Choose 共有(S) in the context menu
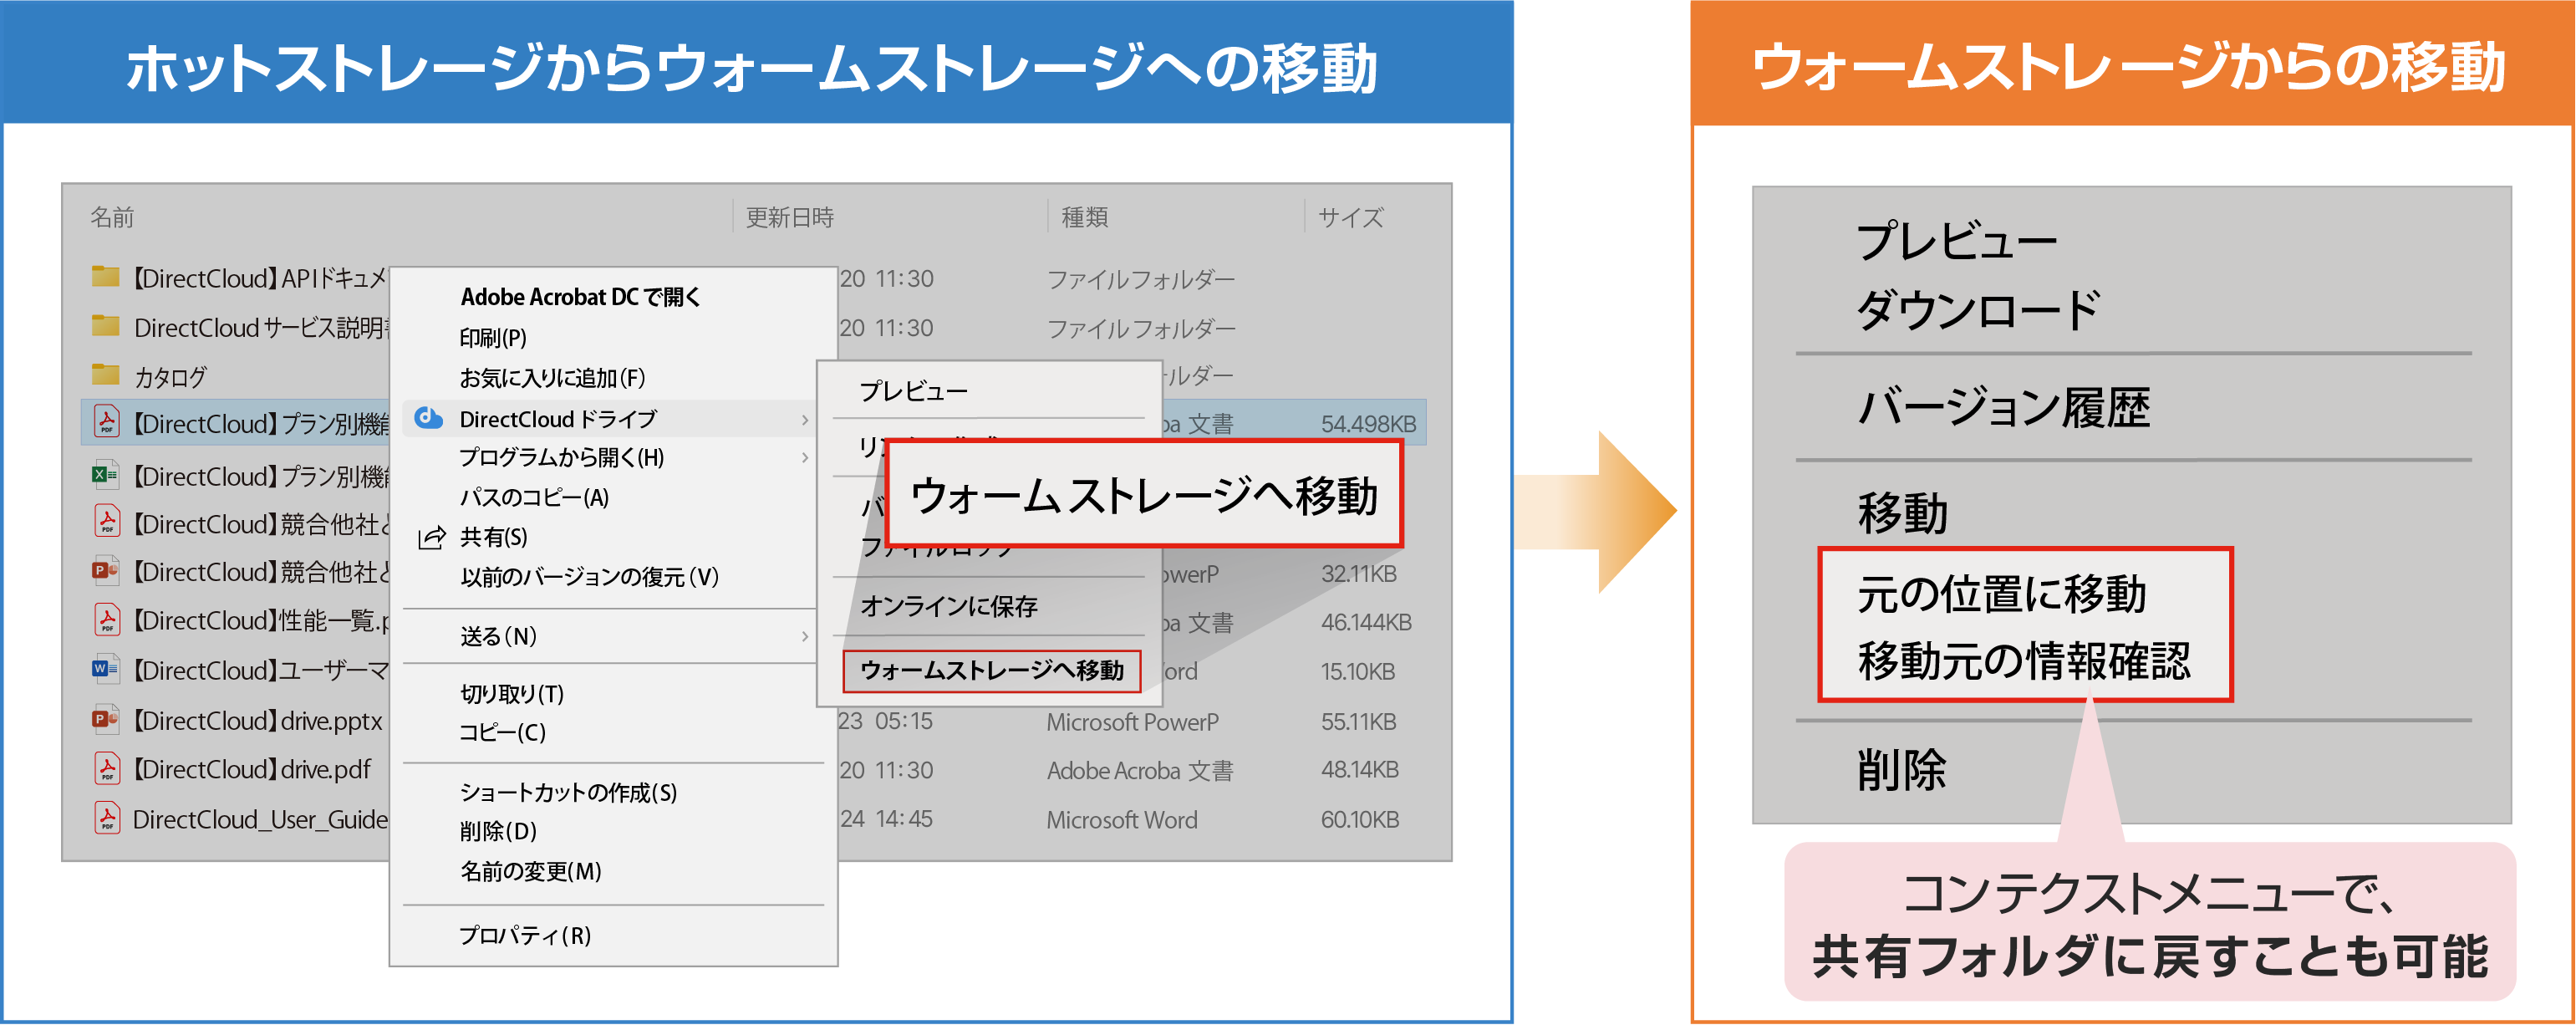The width and height of the screenshot is (2576, 1025). pyautogui.click(x=493, y=538)
